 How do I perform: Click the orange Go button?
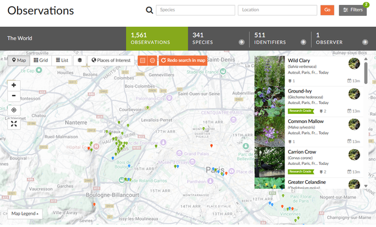point(327,10)
